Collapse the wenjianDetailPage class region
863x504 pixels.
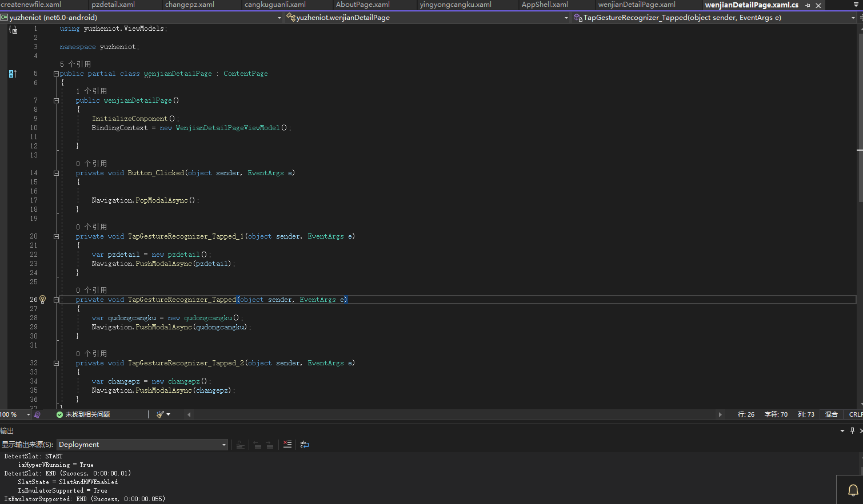click(x=56, y=74)
